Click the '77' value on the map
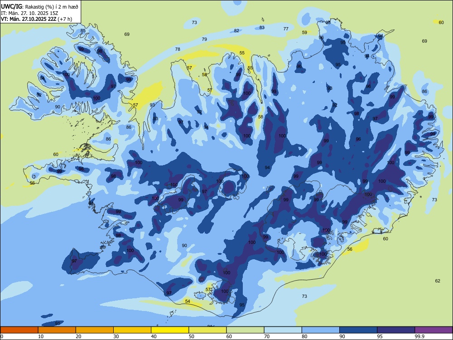453x340 pixels. click(x=286, y=29)
